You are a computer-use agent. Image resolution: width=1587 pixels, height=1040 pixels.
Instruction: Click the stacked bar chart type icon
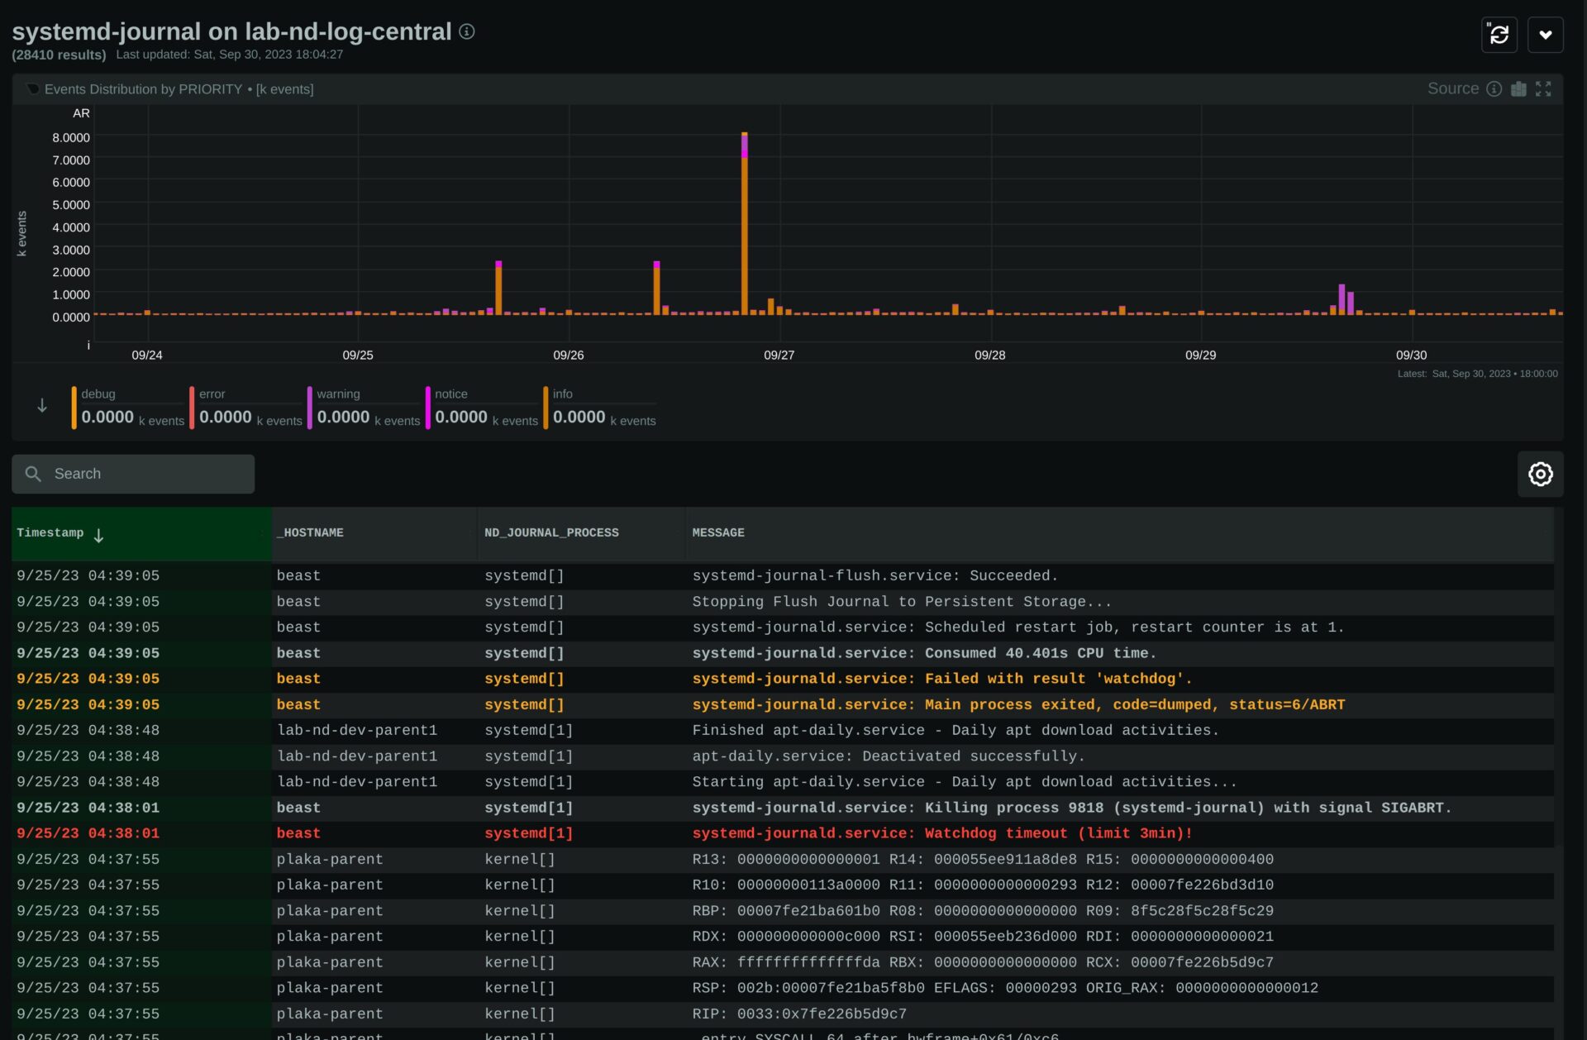click(x=1518, y=88)
